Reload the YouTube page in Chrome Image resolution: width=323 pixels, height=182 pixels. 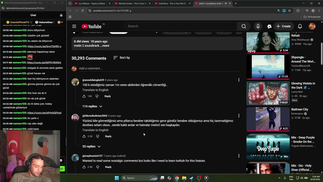(83, 11)
